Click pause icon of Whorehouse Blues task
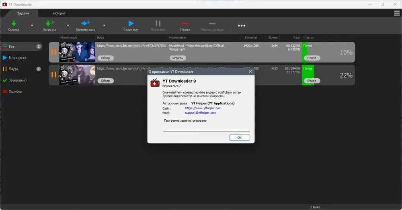 [54, 52]
